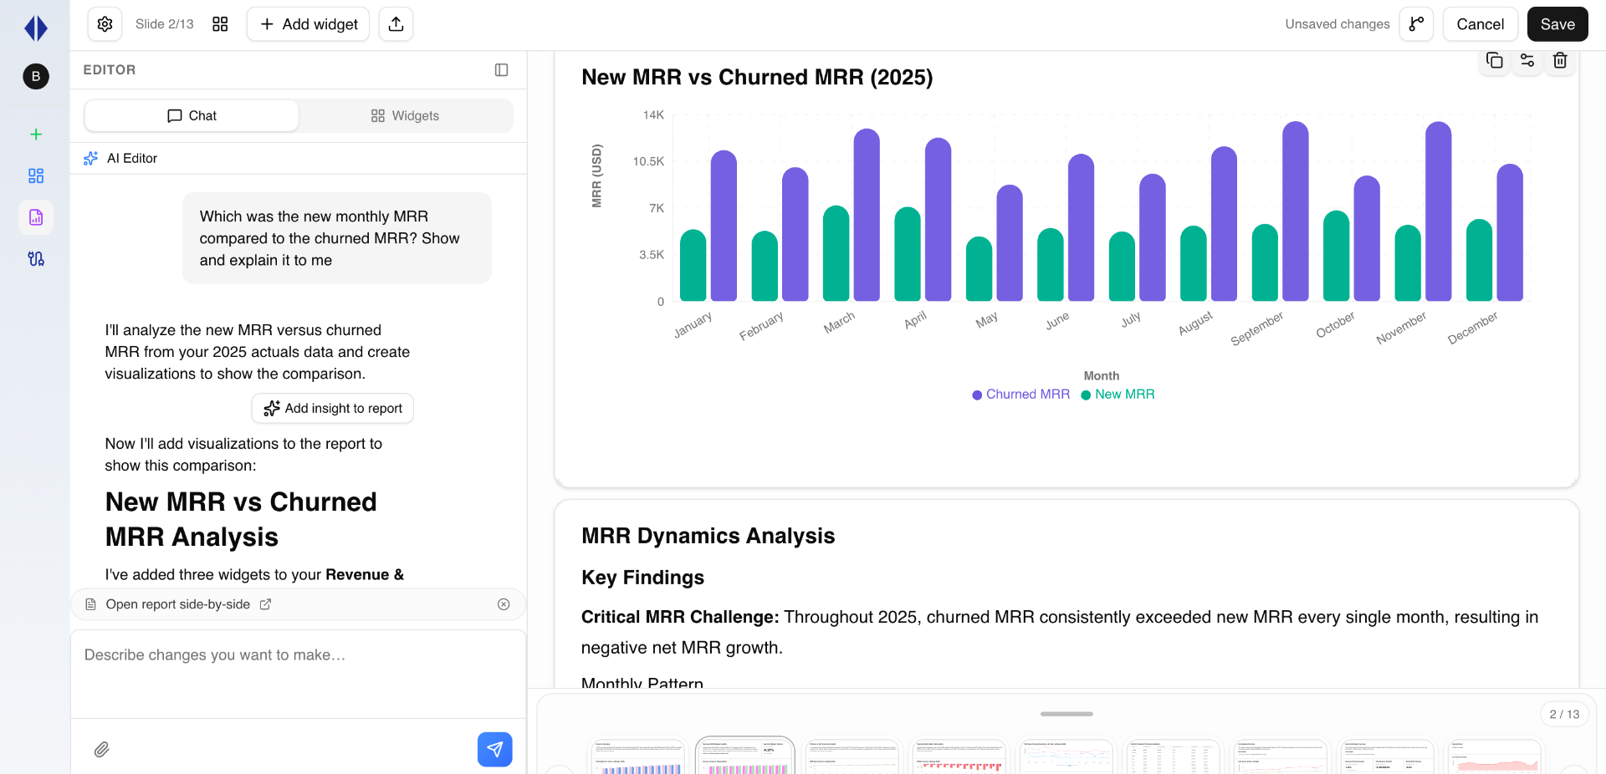Toggle New MRR legend series
The height and width of the screenshot is (774, 1606).
point(1118,395)
